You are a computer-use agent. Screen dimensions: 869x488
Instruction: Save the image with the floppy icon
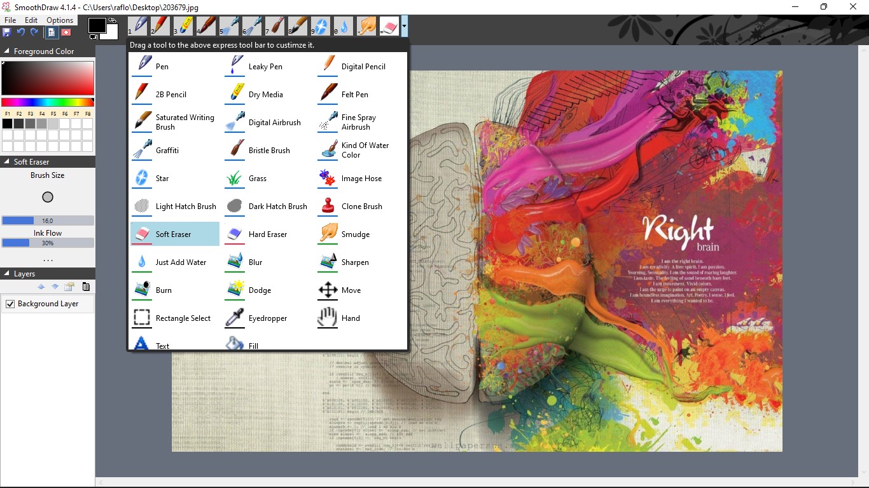click(x=7, y=32)
